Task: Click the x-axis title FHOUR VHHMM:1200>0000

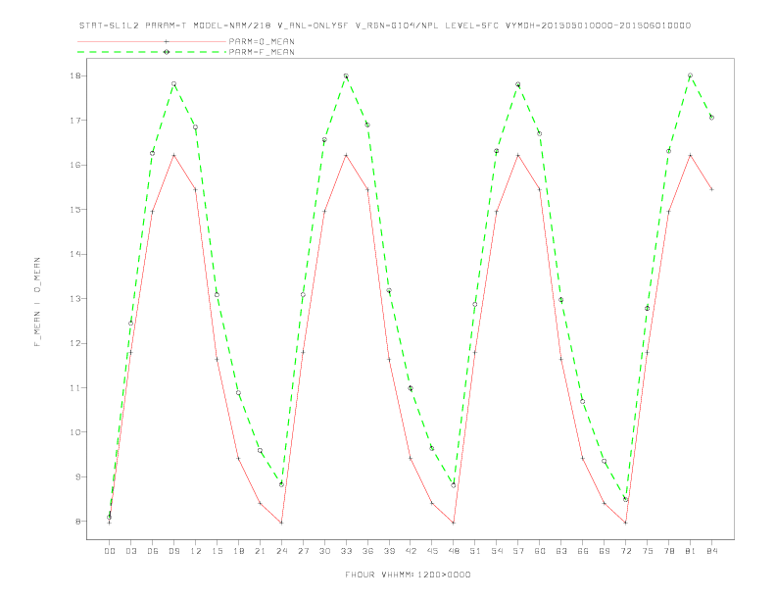Action: [x=408, y=575]
